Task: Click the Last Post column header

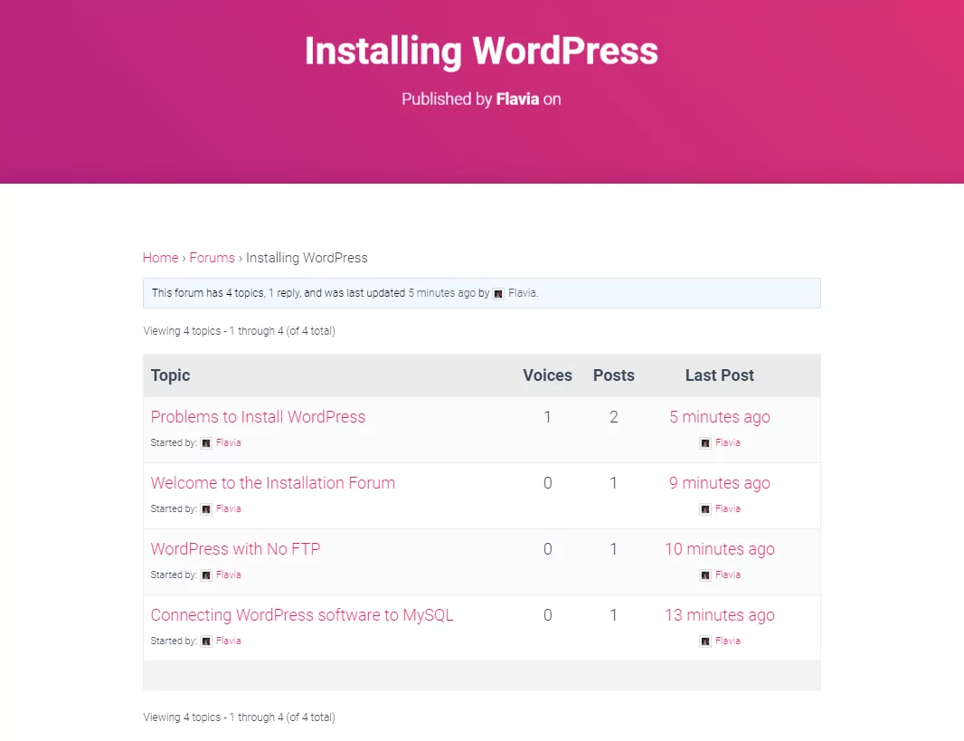Action: point(719,375)
